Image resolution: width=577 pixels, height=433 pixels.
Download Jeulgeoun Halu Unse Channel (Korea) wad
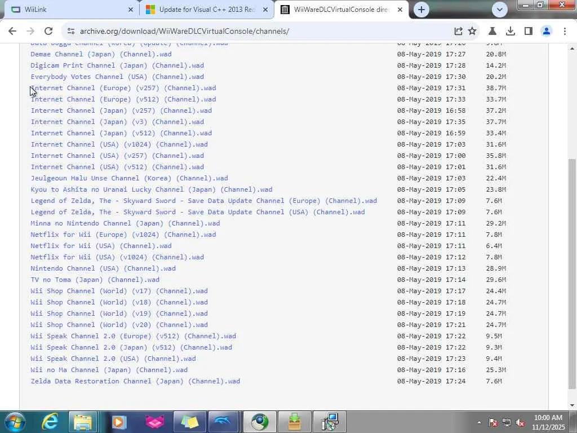click(x=129, y=178)
